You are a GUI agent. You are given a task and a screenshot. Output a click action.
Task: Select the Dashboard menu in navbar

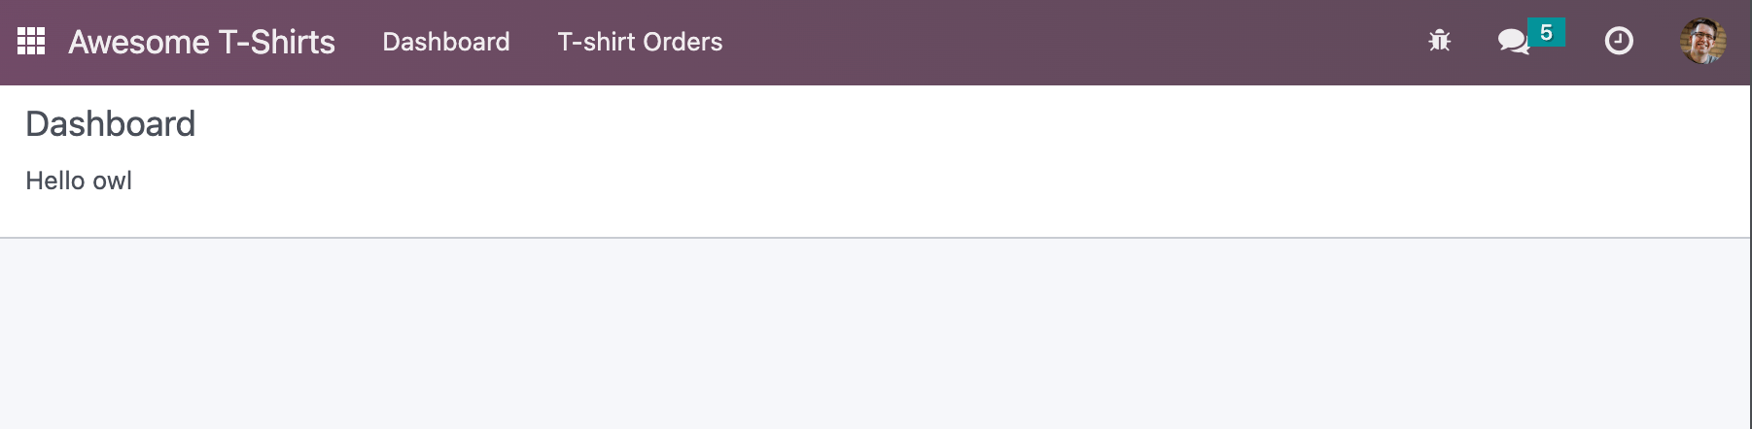(445, 42)
